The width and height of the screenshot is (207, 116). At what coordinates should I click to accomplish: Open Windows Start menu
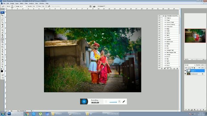3,114
